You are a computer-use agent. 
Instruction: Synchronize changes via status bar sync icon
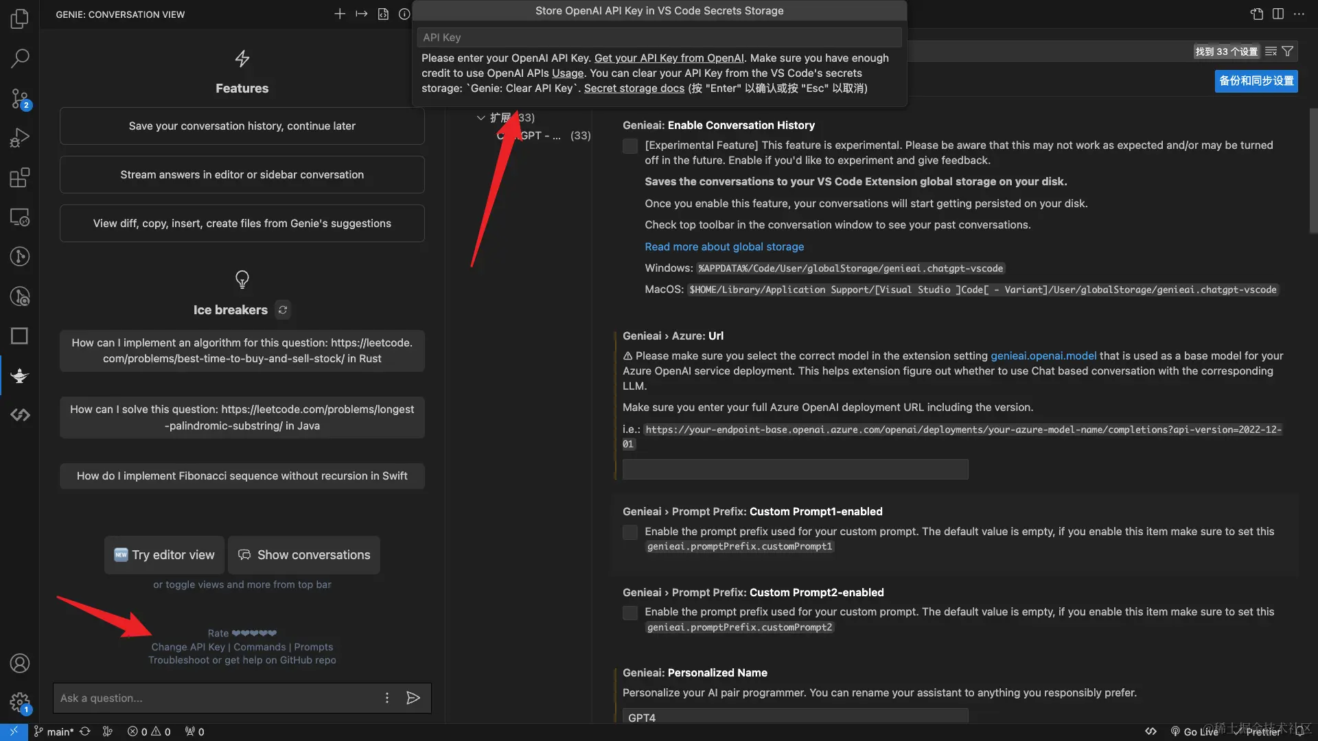click(85, 731)
